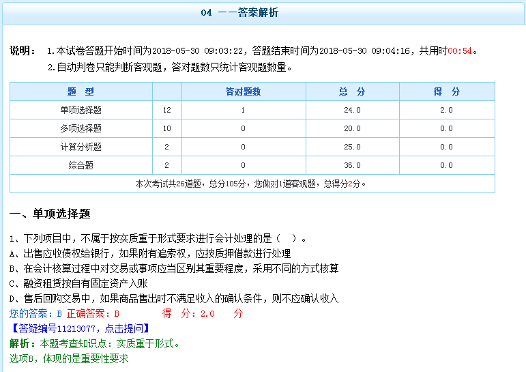Select the 答对题数 column header

click(x=244, y=91)
